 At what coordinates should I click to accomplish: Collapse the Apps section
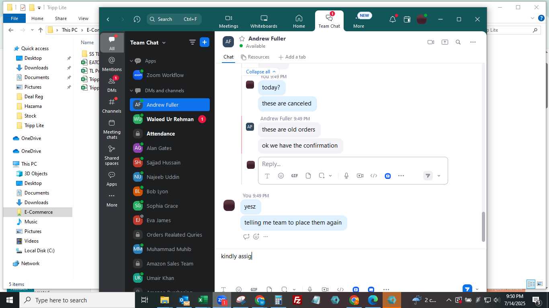pyautogui.click(x=131, y=61)
